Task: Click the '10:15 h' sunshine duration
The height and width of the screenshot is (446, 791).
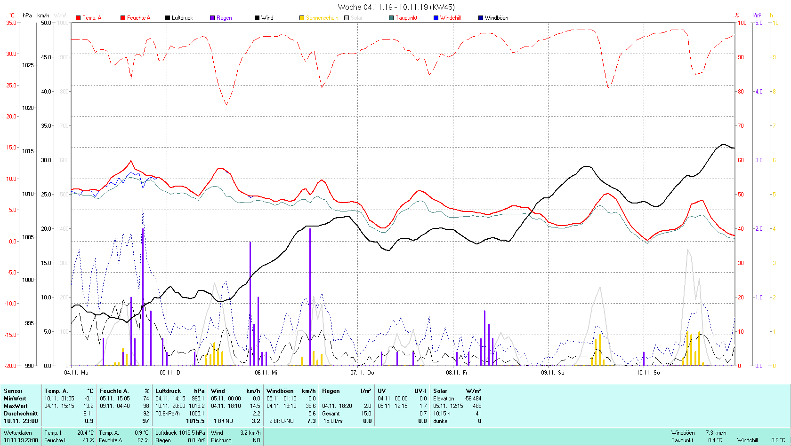Action: [x=442, y=414]
